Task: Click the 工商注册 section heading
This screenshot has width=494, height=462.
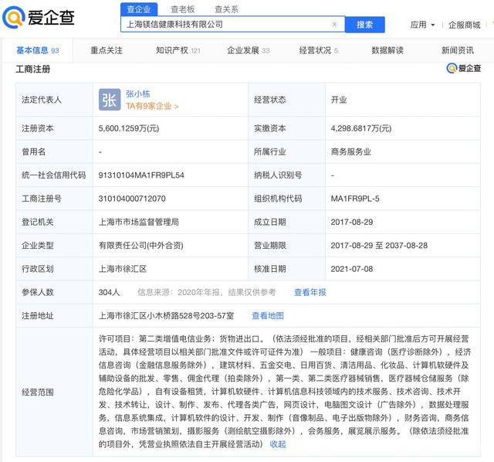Action: (32, 69)
